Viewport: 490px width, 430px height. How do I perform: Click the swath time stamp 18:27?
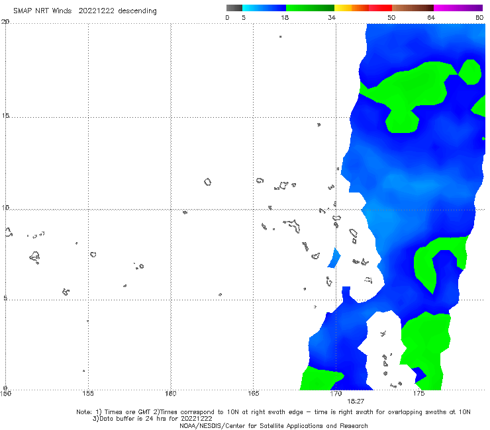click(x=356, y=402)
